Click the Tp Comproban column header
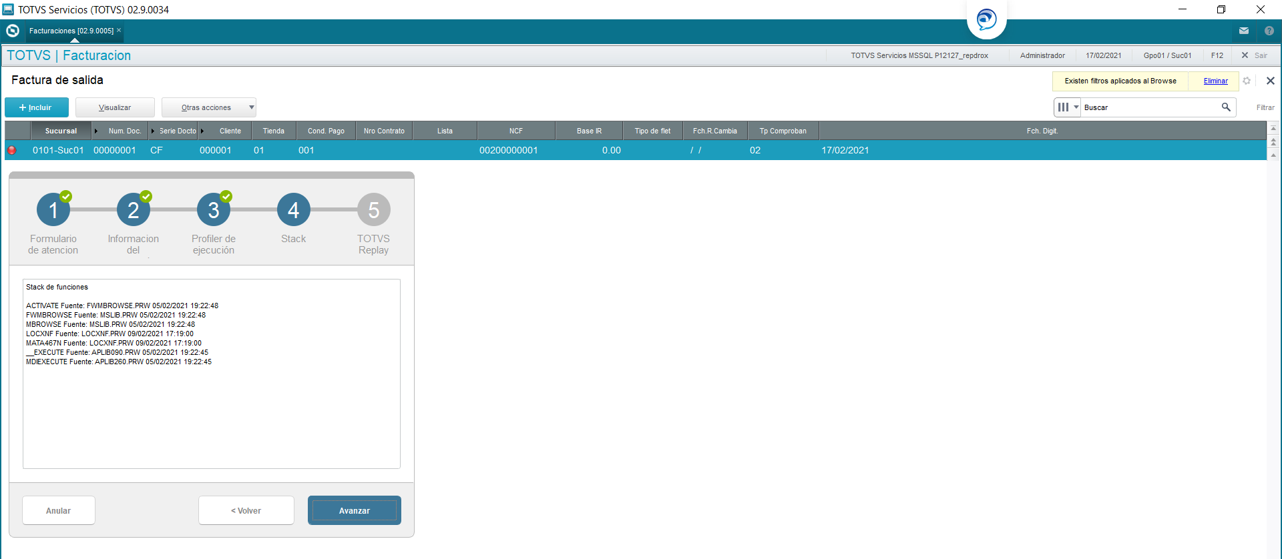Viewport: 1282px width, 559px height. pos(783,131)
